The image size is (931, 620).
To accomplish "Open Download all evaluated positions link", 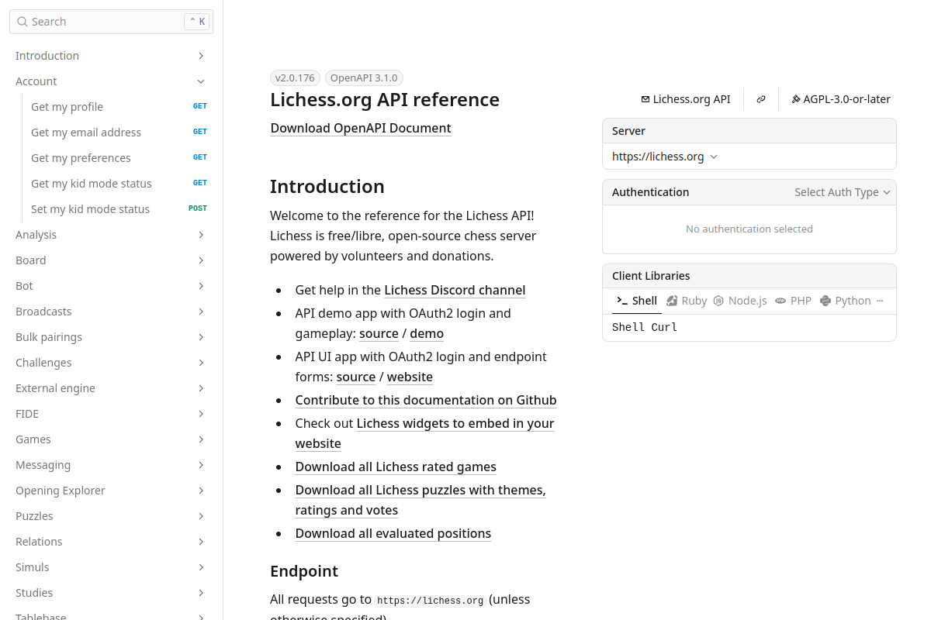I will pyautogui.click(x=393, y=533).
